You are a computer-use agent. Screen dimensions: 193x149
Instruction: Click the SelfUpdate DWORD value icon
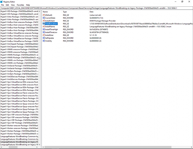(44, 38)
